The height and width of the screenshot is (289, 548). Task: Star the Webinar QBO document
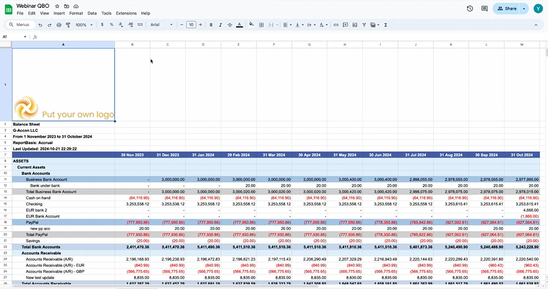pos(58,5)
